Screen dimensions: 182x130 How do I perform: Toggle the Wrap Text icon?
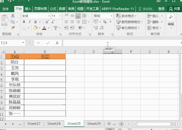(x=84, y=16)
